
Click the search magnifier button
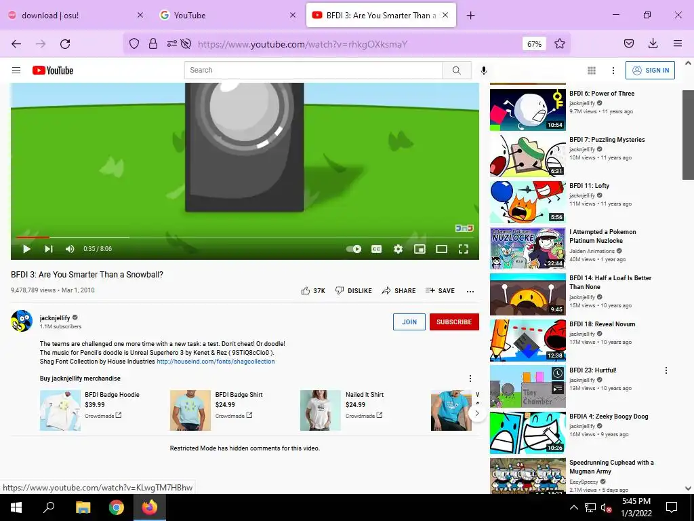(457, 70)
